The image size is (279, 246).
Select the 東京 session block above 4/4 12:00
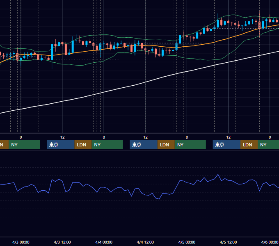pos(144,145)
